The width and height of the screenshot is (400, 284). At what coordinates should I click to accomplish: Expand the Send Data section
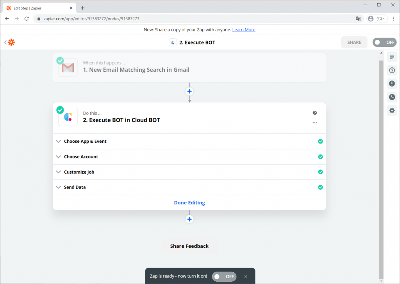(x=189, y=187)
